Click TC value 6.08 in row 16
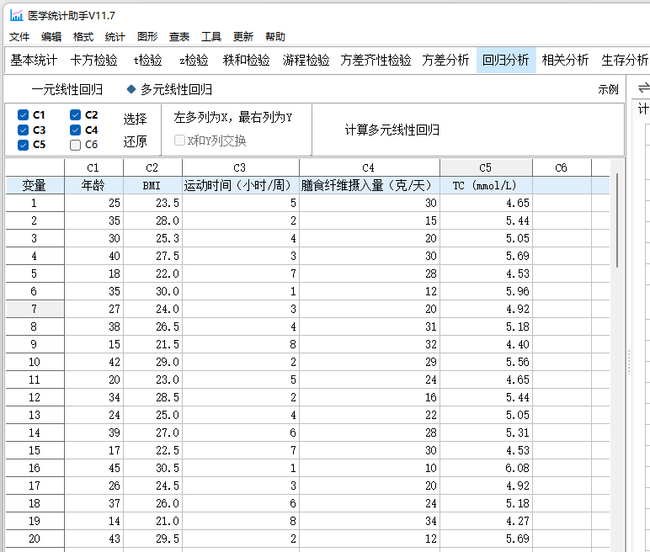The image size is (650, 552). 486,469
